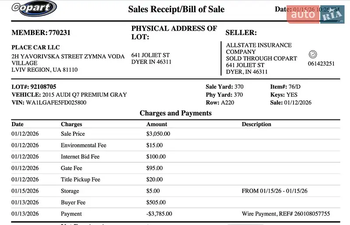The width and height of the screenshot is (350, 225).
Task: Click the seal icon above 061423251
Action: (313, 54)
